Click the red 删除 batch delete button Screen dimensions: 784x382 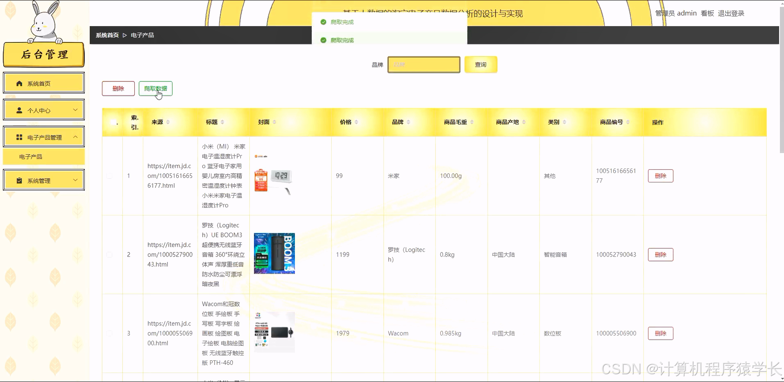click(118, 88)
